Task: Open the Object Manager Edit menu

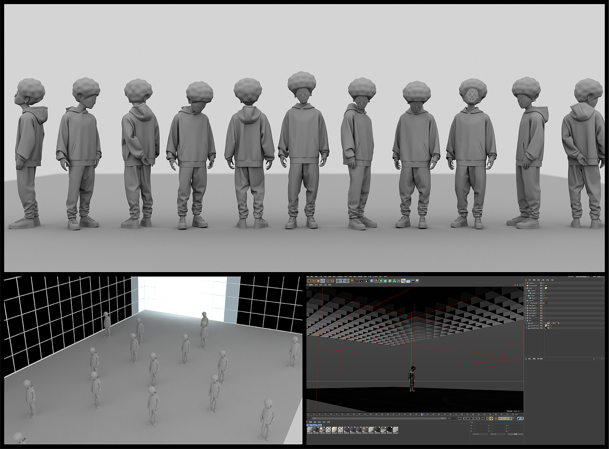Action: [x=534, y=280]
